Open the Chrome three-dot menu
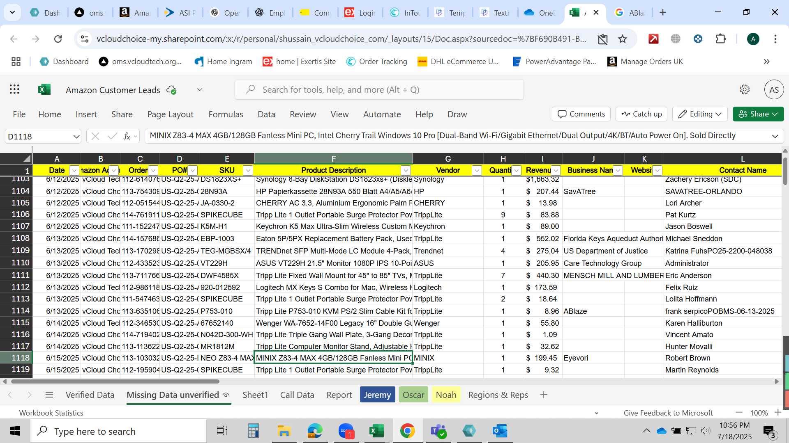789x443 pixels. [x=775, y=39]
